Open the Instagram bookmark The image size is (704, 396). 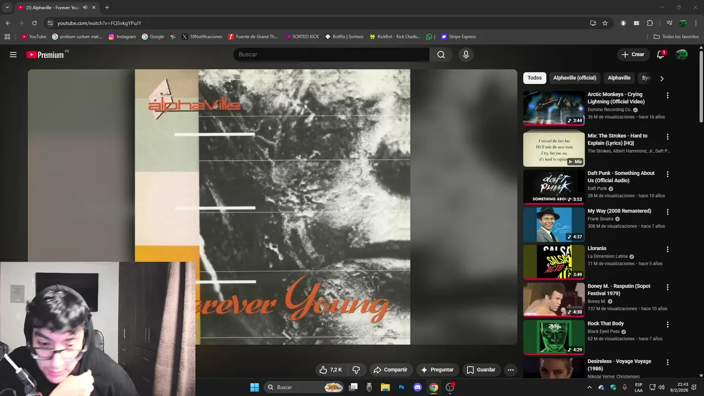coord(122,37)
